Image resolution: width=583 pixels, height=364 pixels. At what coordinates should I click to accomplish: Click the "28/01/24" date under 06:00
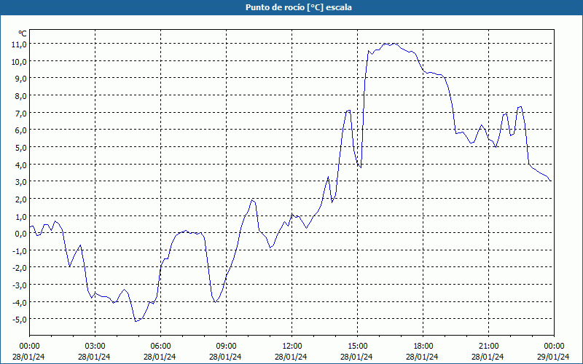(x=160, y=357)
